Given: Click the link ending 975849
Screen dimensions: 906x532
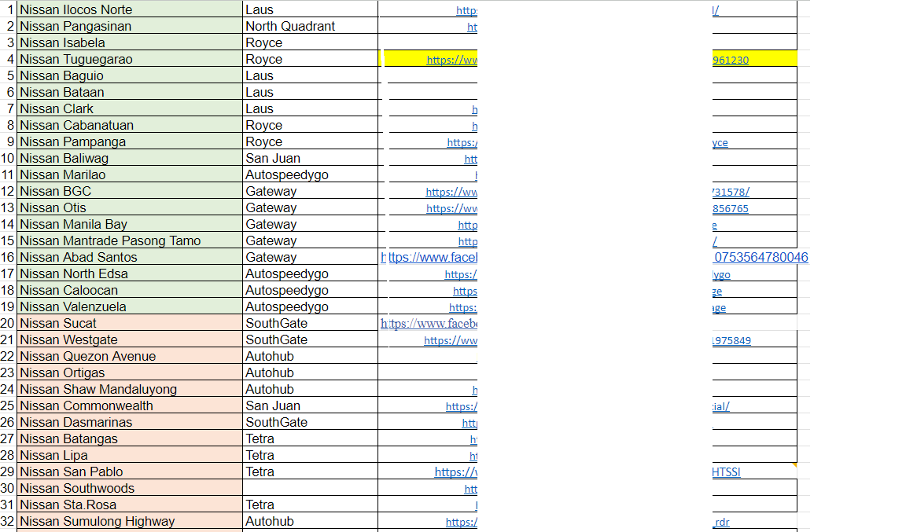Looking at the screenshot, I should [731, 340].
